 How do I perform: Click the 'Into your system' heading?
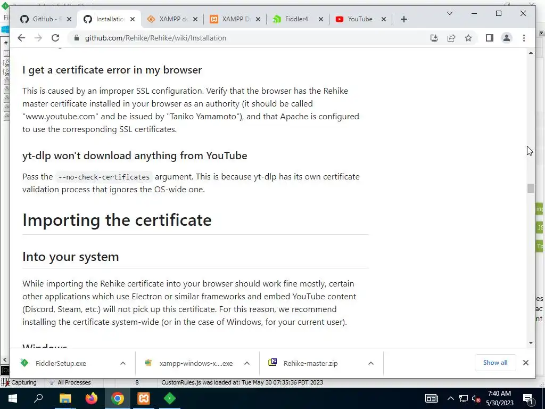point(71,257)
